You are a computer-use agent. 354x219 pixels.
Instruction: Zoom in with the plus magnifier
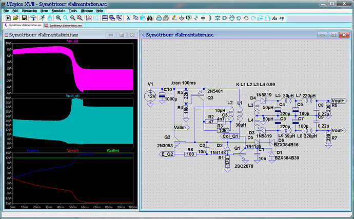coord(58,18)
